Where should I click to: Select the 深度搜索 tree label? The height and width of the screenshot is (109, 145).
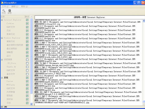(x=8, y=60)
